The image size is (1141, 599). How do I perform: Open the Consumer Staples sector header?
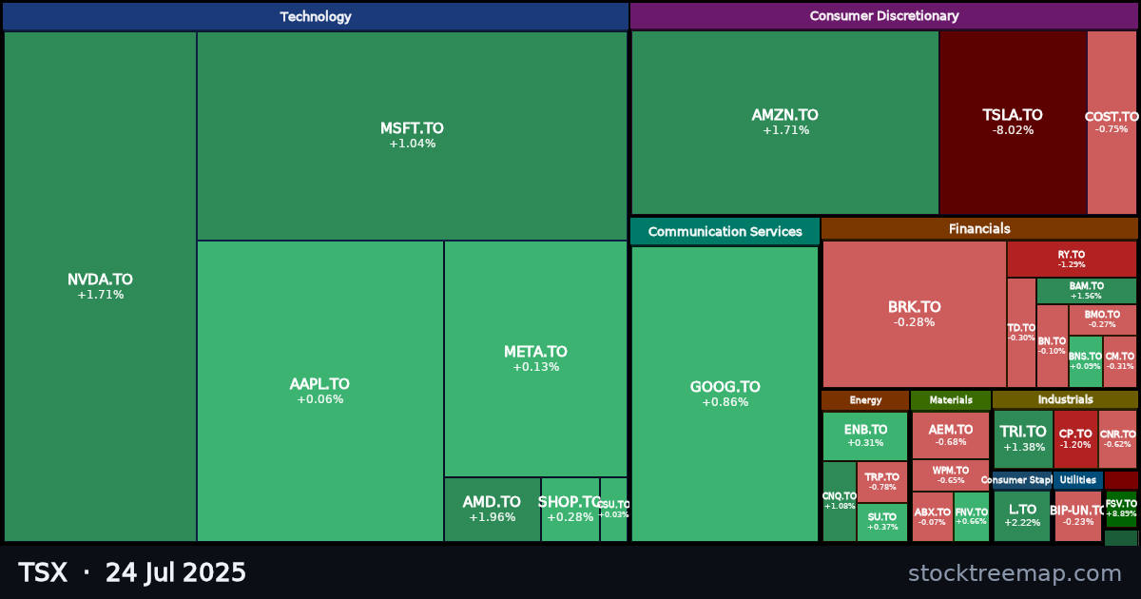1022,480
